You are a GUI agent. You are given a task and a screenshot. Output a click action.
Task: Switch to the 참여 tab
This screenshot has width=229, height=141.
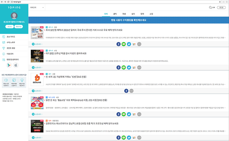point(142,14)
